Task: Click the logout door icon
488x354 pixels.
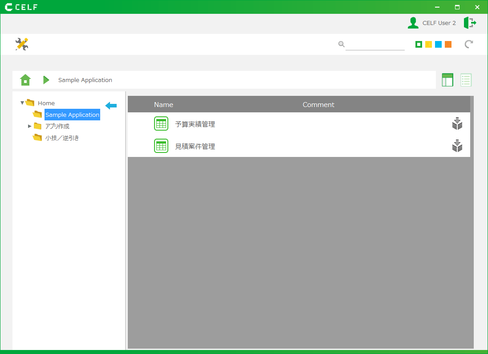Action: pyautogui.click(x=470, y=23)
